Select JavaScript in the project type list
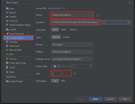This screenshot has height=104, width=135. 18,77
